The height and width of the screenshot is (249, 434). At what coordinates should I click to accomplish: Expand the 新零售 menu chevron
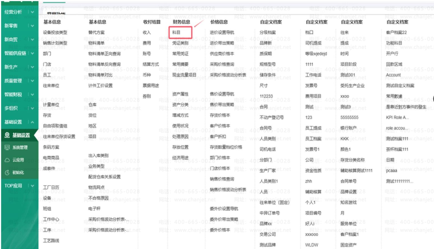(x=32, y=26)
